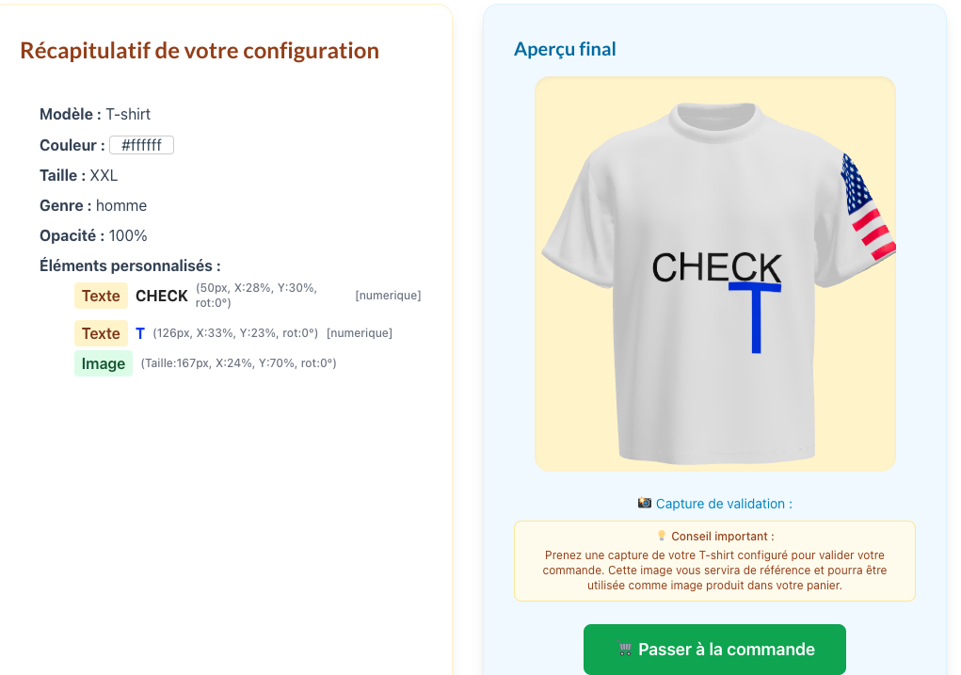The width and height of the screenshot is (961, 675).
Task: Click the Récapitulatif de votre configuration heading
Action: [x=200, y=51]
